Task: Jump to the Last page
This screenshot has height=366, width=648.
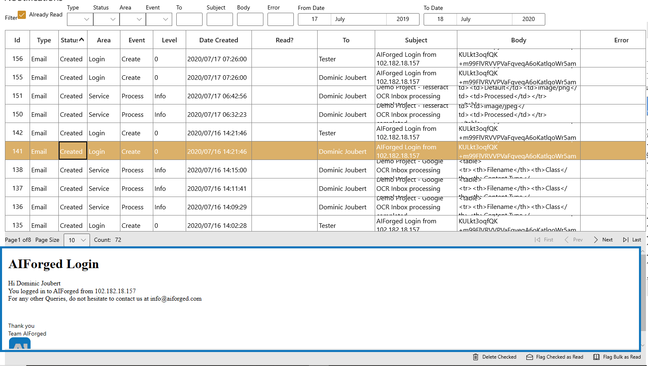Action: coord(632,240)
